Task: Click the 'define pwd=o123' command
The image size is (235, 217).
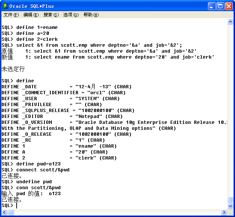Action: [x=31, y=164]
